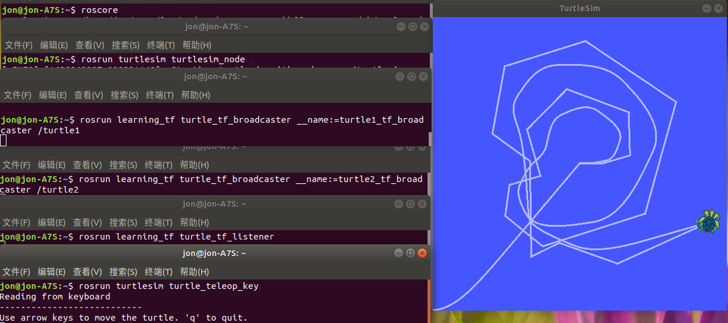
Task: Open 查看(V) menu in turtle_tf_listener terminal
Action: 88,223
